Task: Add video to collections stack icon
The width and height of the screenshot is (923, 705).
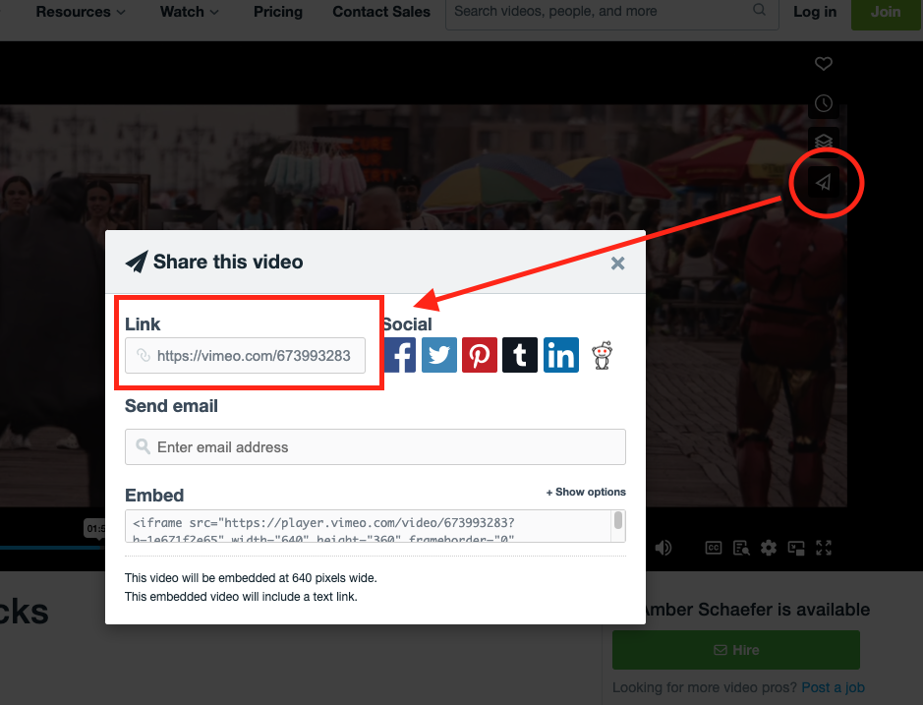Action: pyautogui.click(x=824, y=142)
